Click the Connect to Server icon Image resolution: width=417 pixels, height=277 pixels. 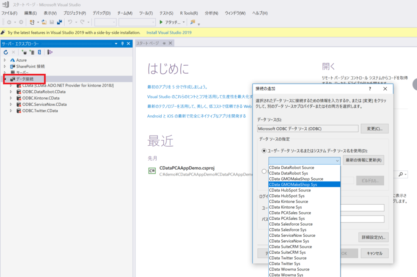(x=32, y=52)
